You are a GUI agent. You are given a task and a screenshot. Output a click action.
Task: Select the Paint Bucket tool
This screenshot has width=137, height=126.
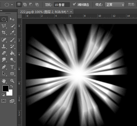point(12,53)
